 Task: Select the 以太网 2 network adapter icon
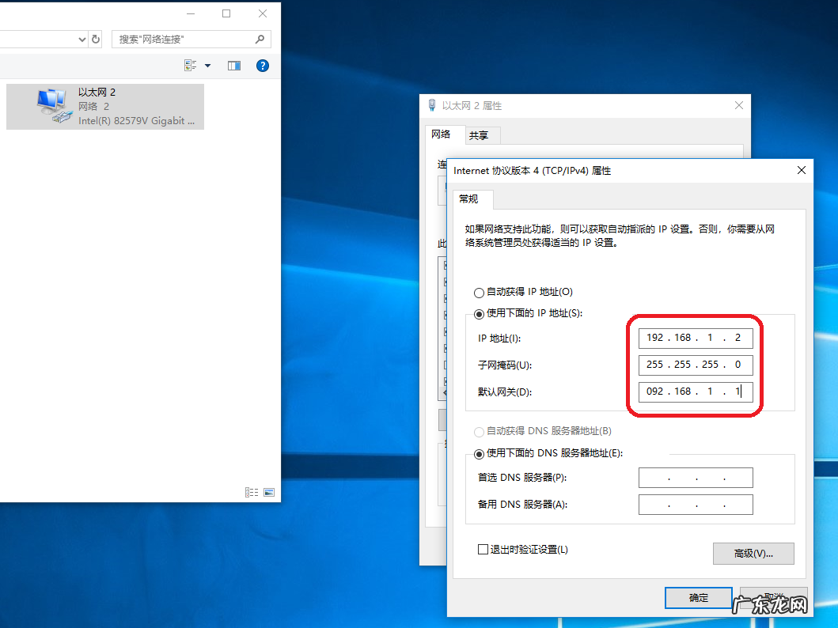pyautogui.click(x=51, y=103)
